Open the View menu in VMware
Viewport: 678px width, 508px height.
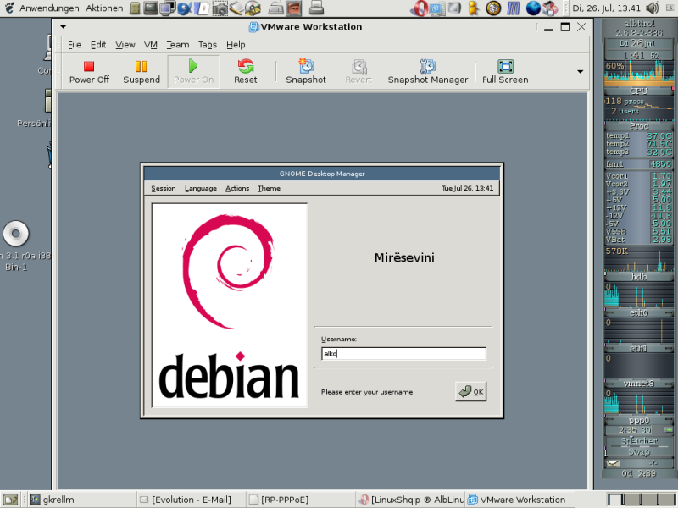click(x=125, y=45)
